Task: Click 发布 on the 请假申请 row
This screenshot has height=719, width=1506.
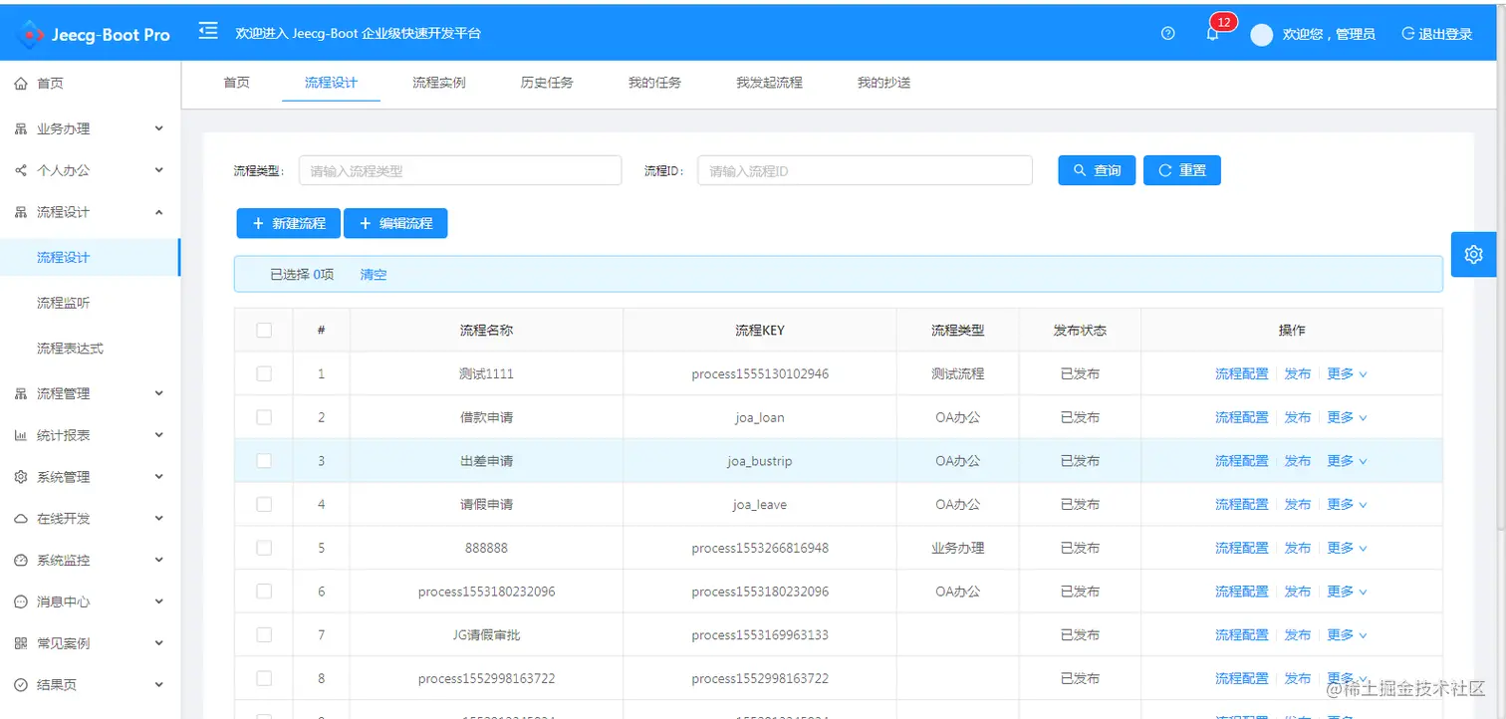Action: [1298, 504]
